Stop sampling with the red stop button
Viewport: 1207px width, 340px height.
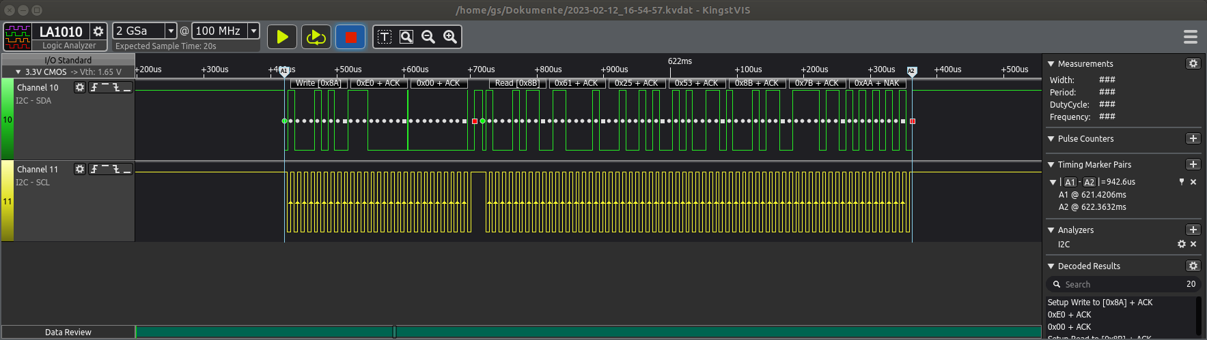pos(350,37)
